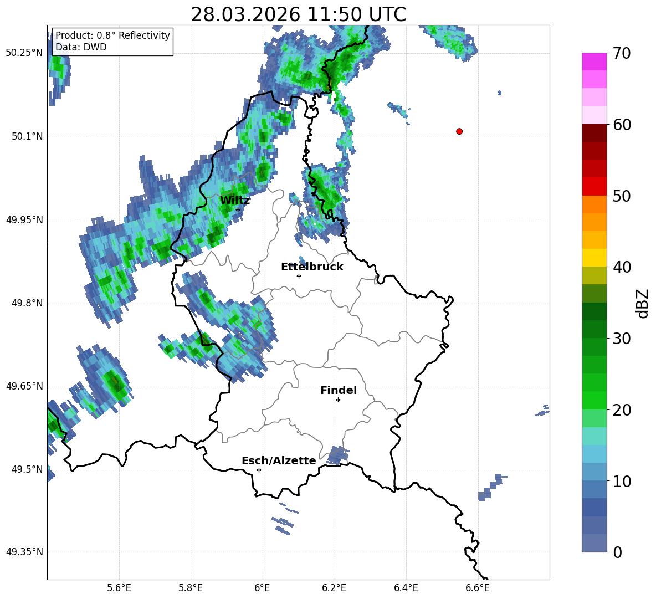Click the Esch/Alzette city label
The image size is (656, 599).
pyautogui.click(x=279, y=461)
